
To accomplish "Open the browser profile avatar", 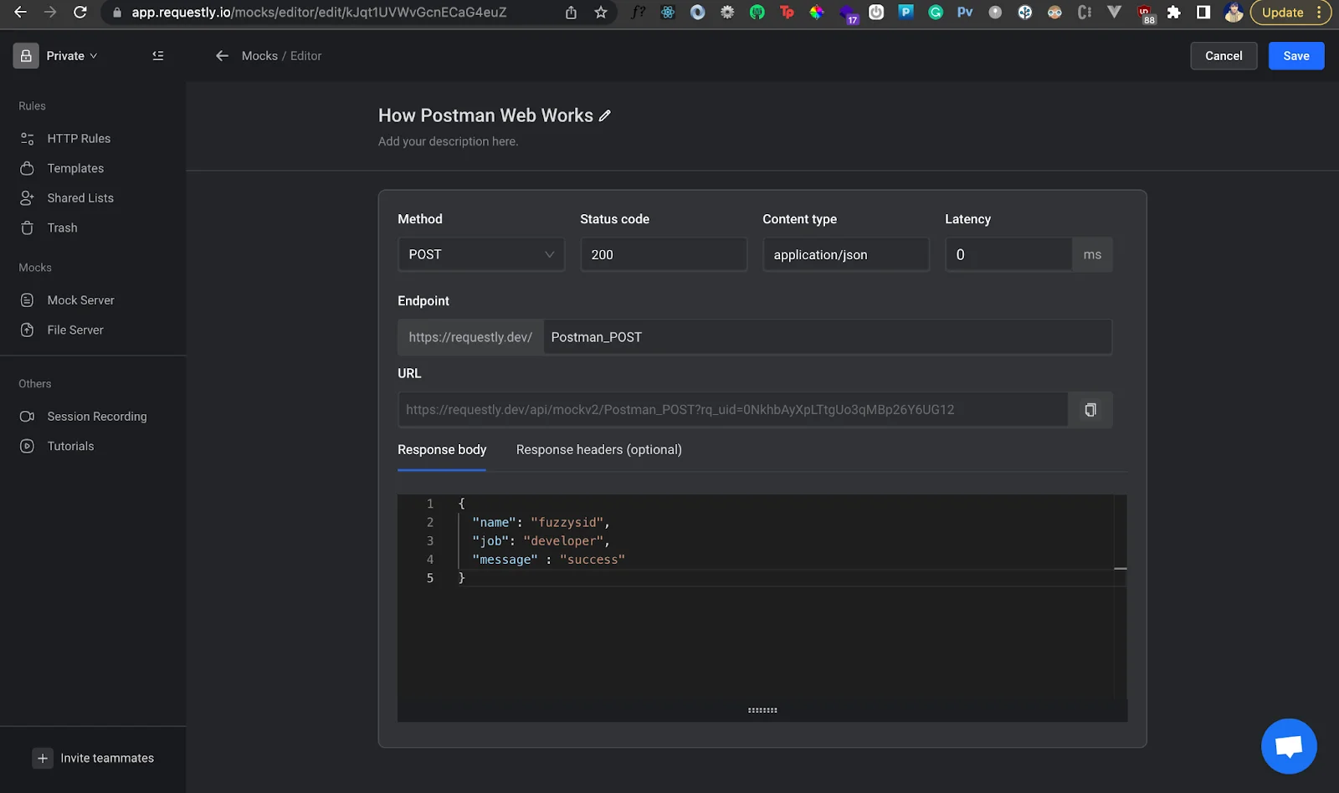I will [x=1234, y=13].
